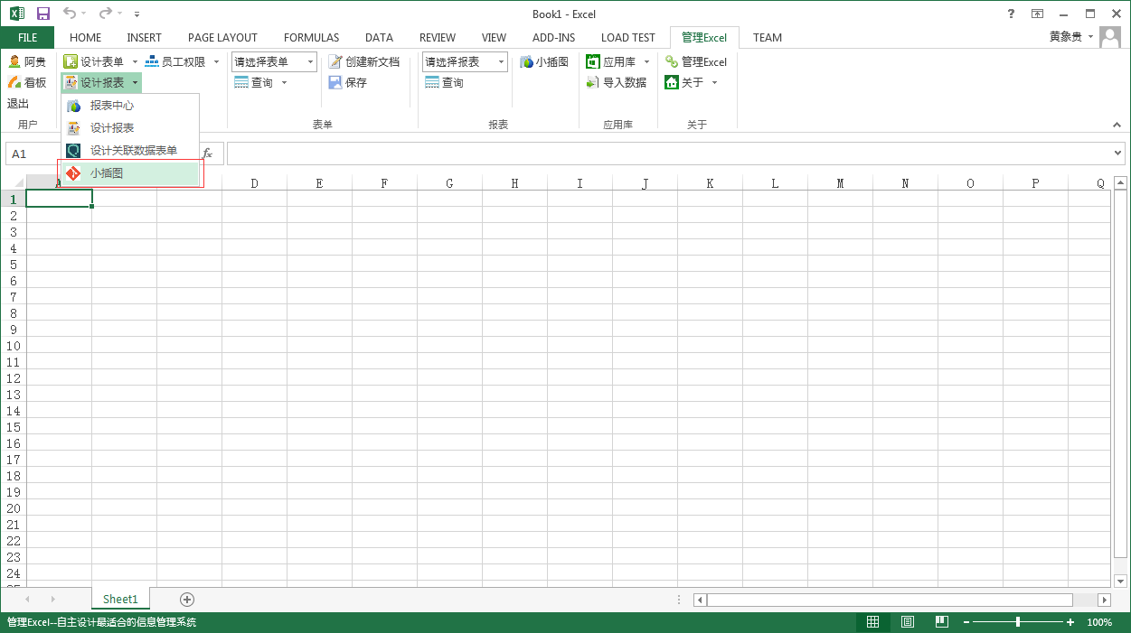Click the Excel application icon in the title bar
Viewport: 1131px width, 633px height.
[17, 14]
